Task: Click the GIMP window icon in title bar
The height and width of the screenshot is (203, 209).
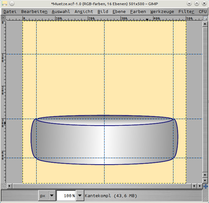Action: click(4, 4)
